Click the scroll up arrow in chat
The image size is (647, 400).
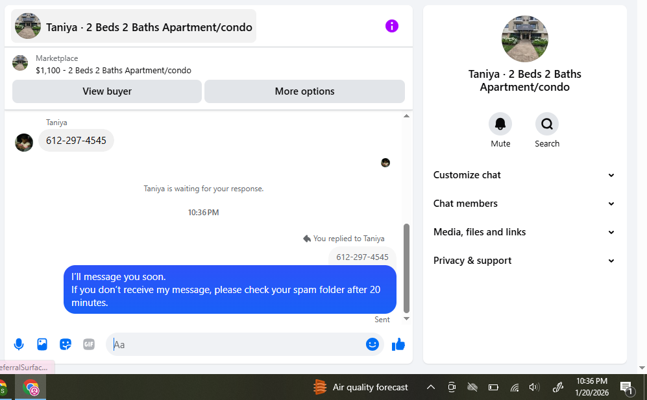click(x=406, y=116)
